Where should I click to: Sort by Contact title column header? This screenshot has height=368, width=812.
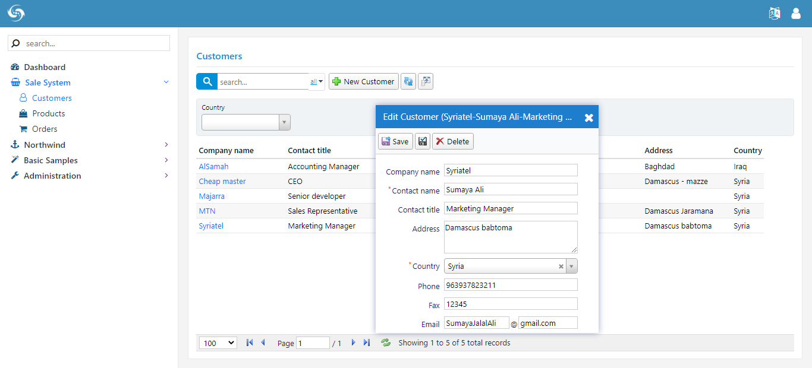pos(309,151)
